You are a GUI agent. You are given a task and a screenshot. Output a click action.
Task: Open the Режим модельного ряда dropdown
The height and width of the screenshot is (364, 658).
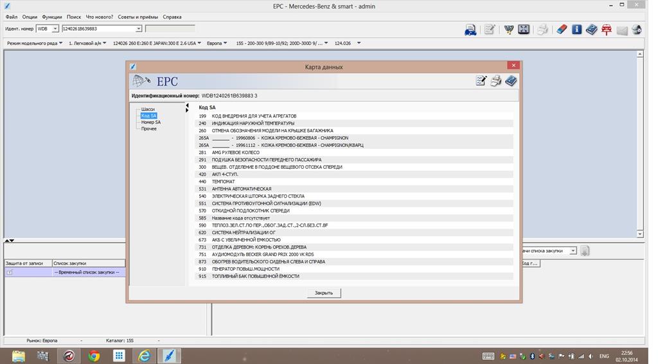click(x=60, y=44)
